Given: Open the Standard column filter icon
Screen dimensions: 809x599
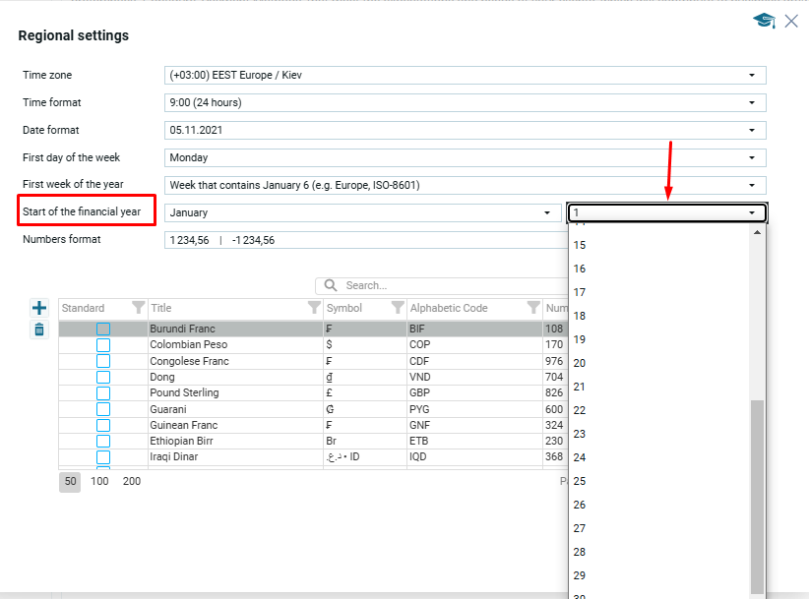Looking at the screenshot, I should point(139,308).
